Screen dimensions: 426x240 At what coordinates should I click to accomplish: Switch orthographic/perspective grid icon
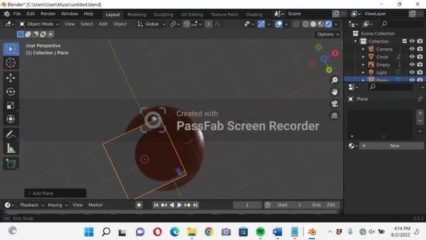(x=334, y=115)
